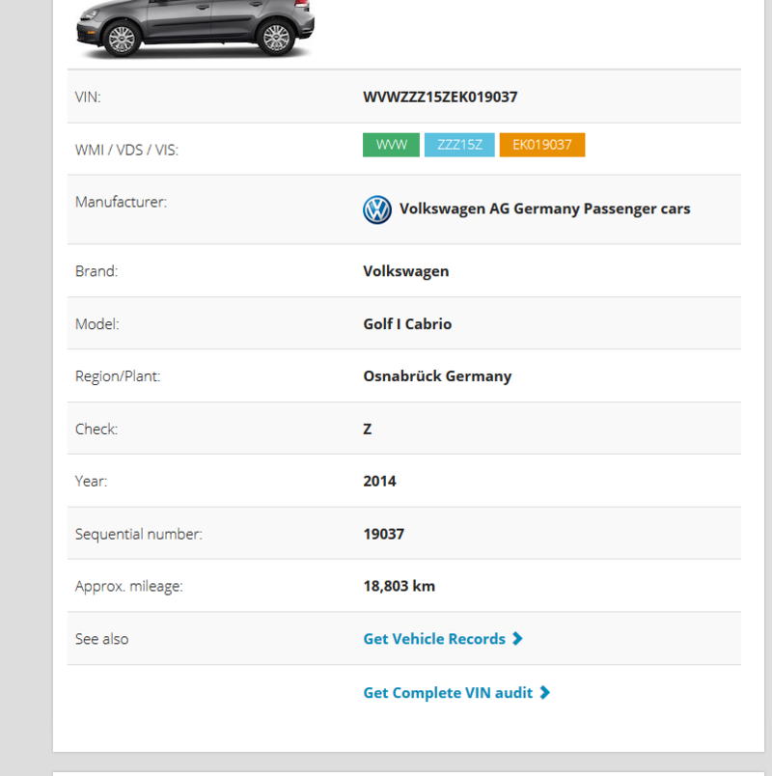
Task: Click the See also label
Action: [x=101, y=639]
